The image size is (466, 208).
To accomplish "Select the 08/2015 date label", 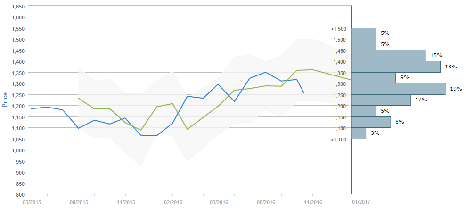I will 79,202.
